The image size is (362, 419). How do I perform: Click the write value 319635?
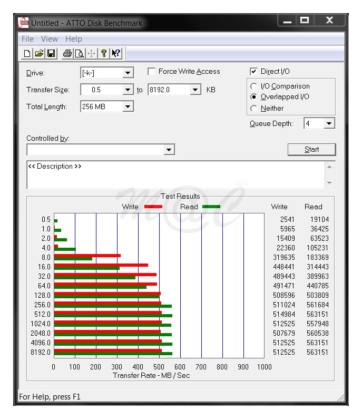coord(283,257)
